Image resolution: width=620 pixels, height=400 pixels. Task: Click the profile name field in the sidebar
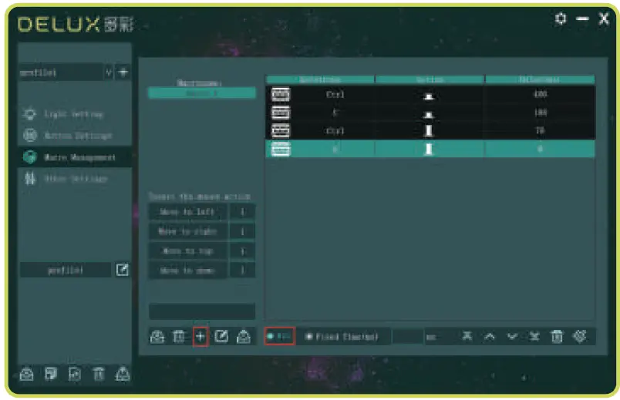[66, 270]
